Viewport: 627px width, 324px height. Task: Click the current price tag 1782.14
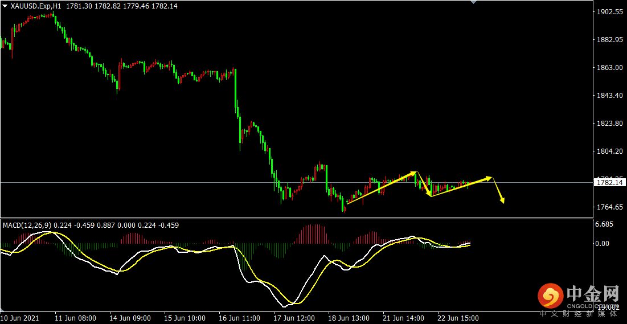[609, 182]
